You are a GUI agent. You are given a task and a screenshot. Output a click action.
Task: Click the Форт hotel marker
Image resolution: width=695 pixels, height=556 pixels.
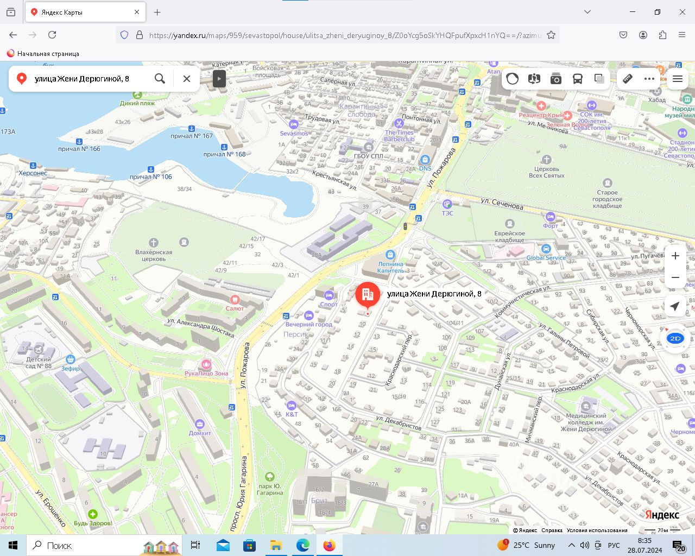(x=551, y=217)
